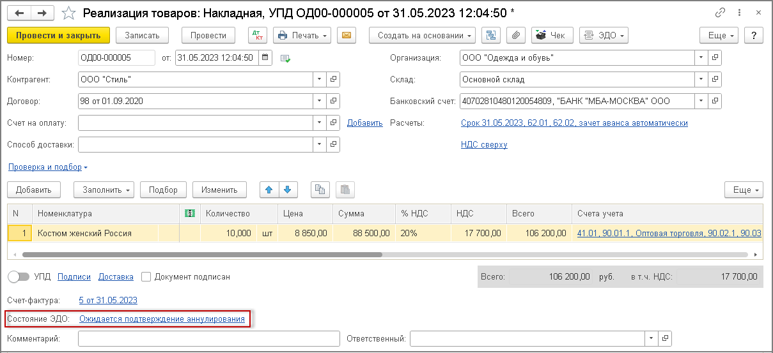This screenshot has width=773, height=353.
Task: Copy rows with table copy icon
Action: point(320,190)
